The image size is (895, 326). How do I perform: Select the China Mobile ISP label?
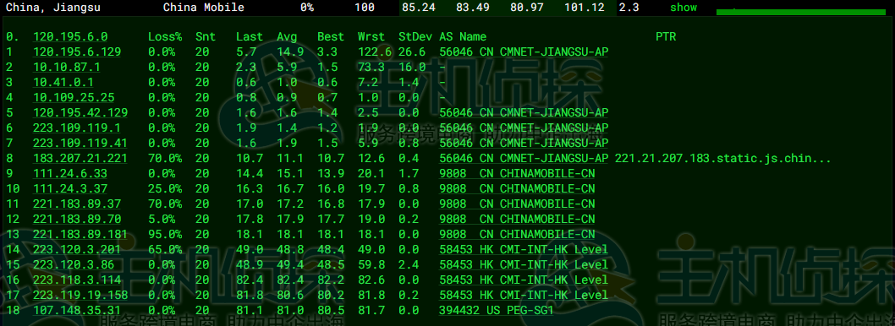(204, 8)
